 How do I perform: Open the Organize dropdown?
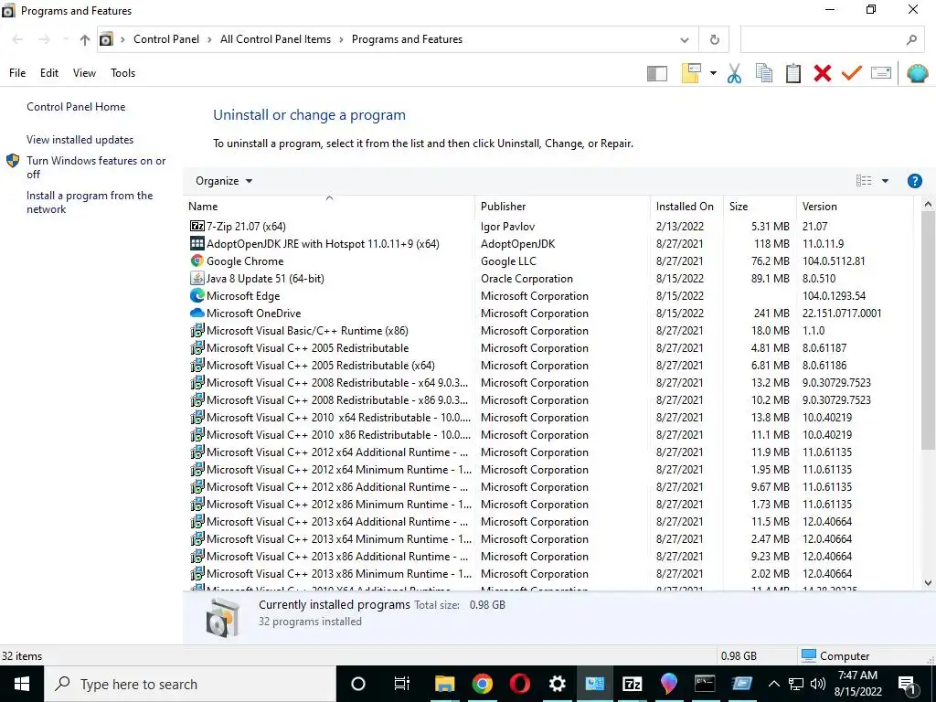(x=224, y=181)
